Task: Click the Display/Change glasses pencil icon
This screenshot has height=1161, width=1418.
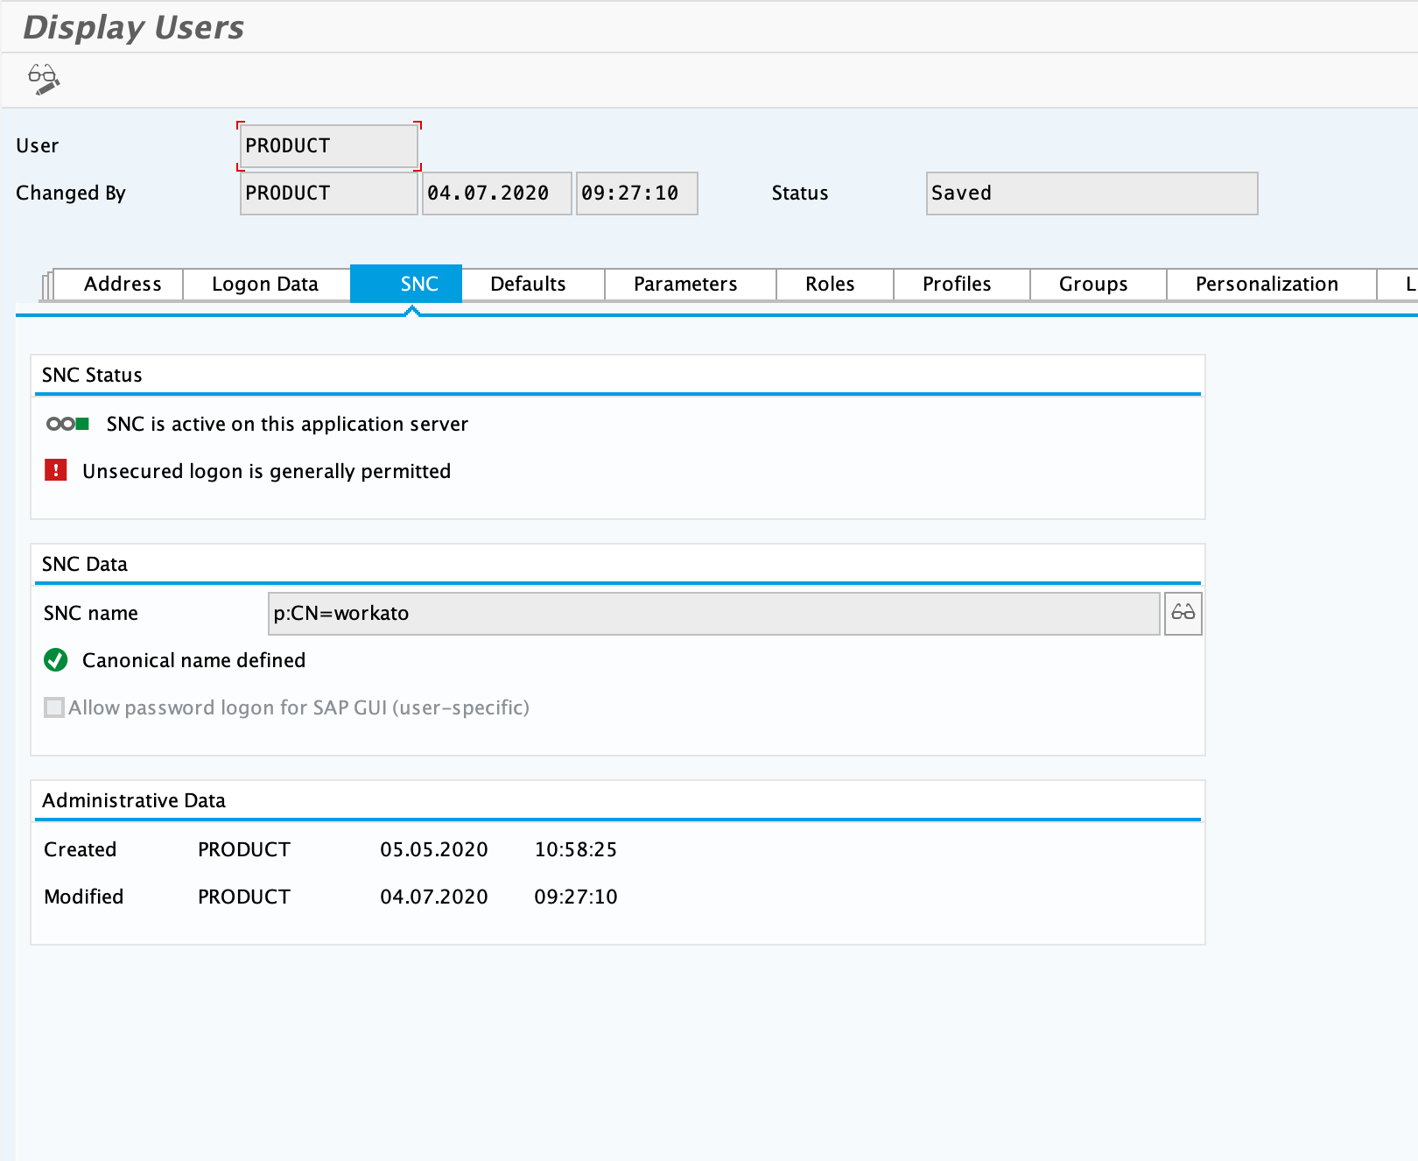Action: tap(43, 79)
